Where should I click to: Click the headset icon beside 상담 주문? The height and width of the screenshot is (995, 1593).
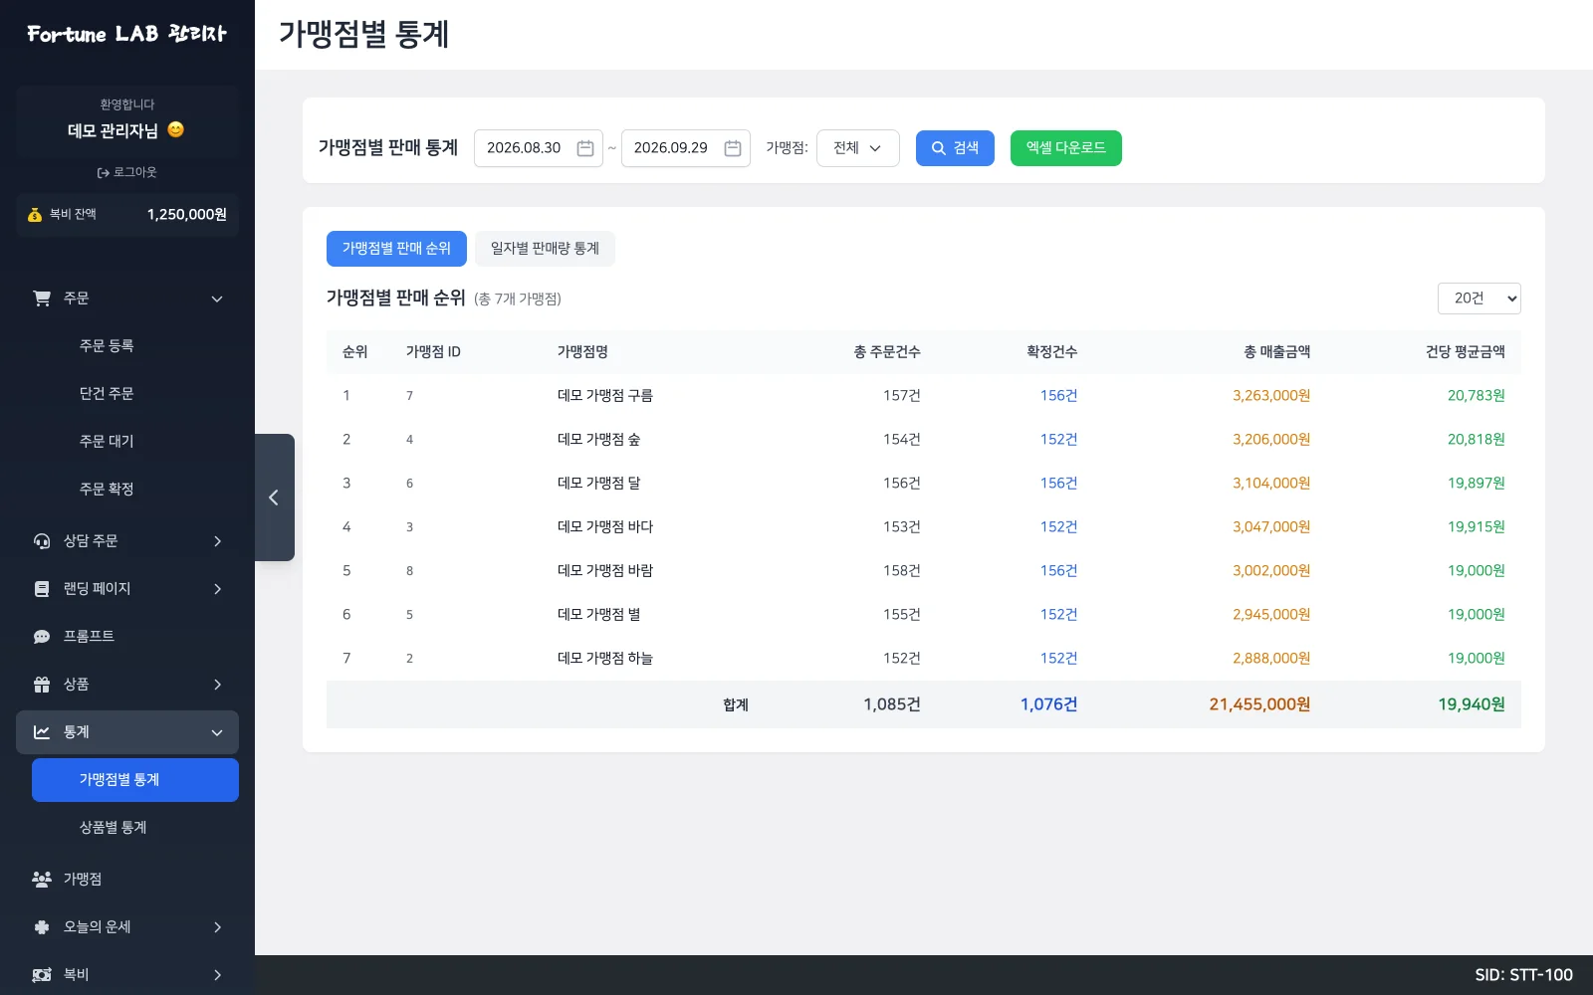tap(42, 541)
